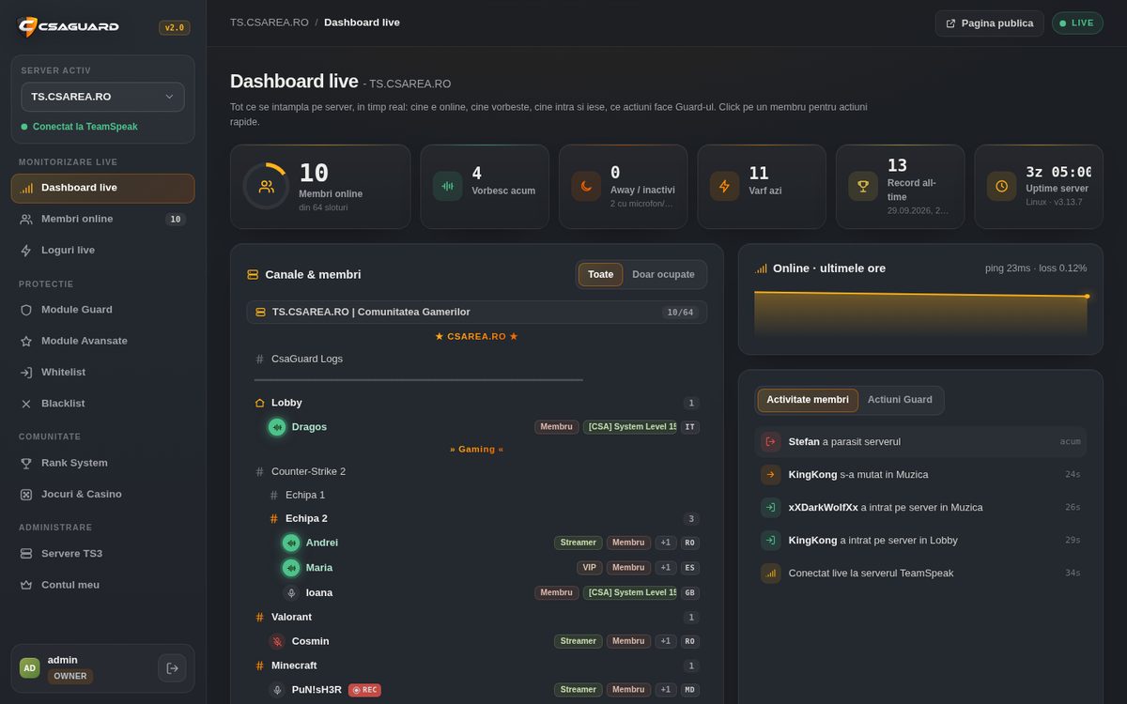Click the Varf azi lightning icon
This screenshot has width=1127, height=704.
pos(724,186)
